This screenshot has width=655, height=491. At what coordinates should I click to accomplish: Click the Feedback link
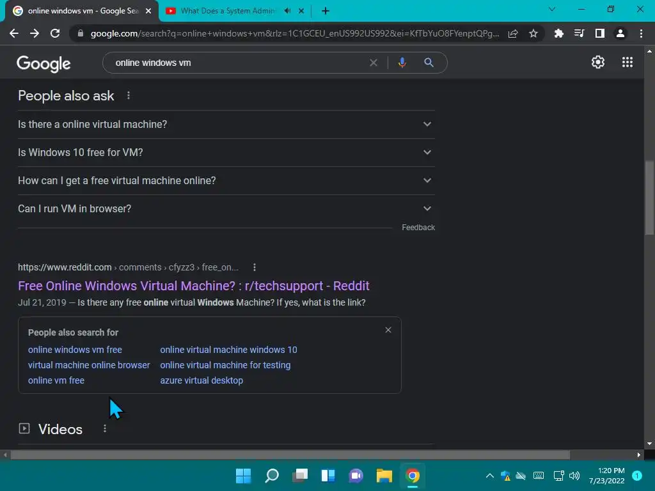tap(418, 228)
